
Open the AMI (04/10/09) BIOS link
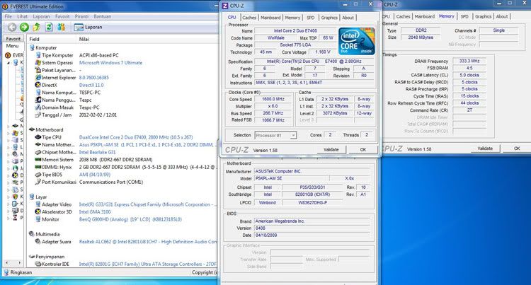coord(94,175)
